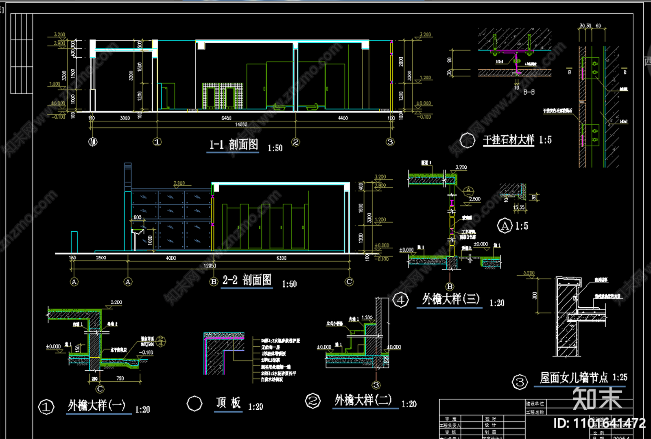Image resolution: width=651 pixels, height=439 pixels.
Task: Click the circled 2 beside 外檐大样(二)
Action: coord(313,401)
